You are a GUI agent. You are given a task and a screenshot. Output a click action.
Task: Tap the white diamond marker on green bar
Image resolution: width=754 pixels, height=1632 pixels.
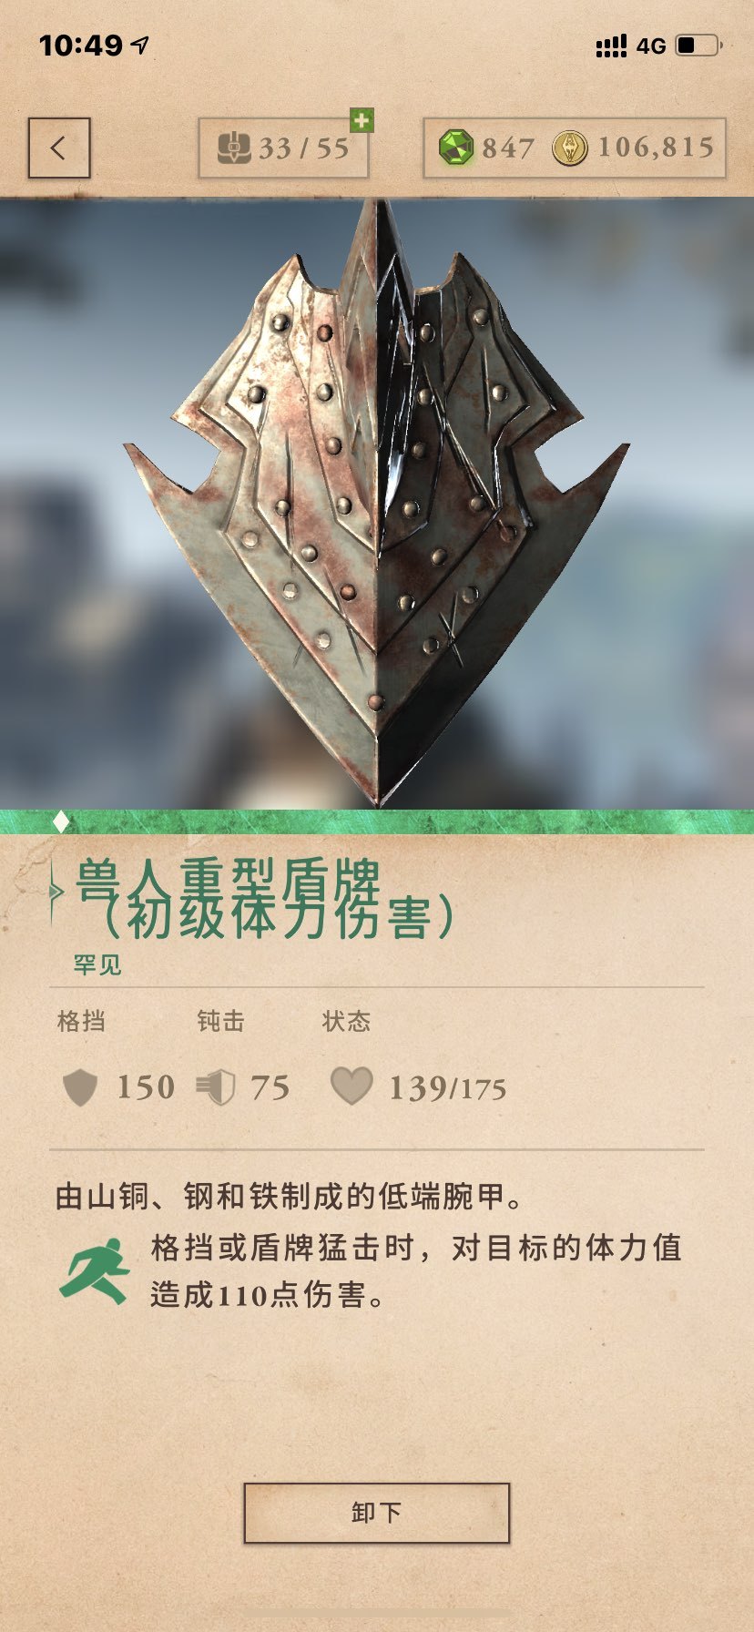61,822
